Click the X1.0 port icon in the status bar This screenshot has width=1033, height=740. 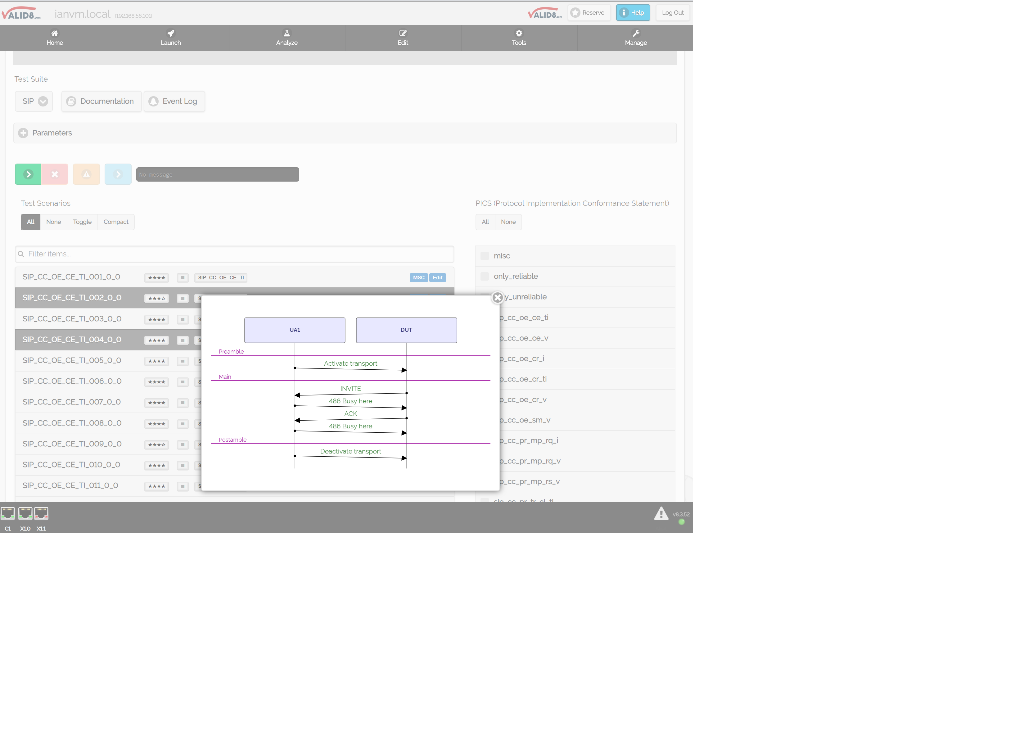point(25,513)
